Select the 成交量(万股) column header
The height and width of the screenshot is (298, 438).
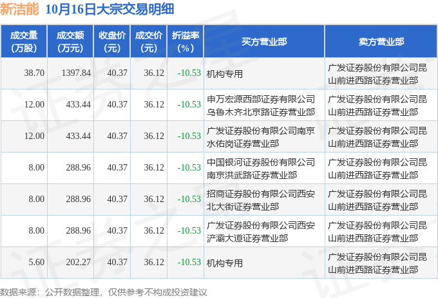[x=24, y=42]
